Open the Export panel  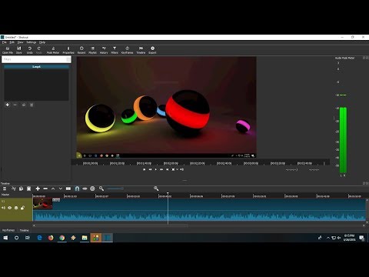(x=152, y=50)
